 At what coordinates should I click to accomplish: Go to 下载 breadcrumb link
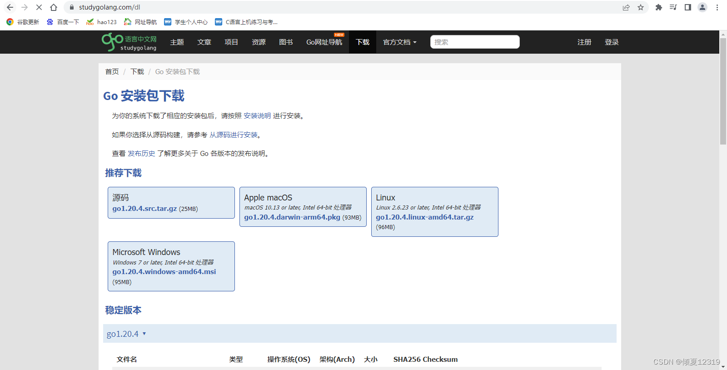pyautogui.click(x=137, y=72)
